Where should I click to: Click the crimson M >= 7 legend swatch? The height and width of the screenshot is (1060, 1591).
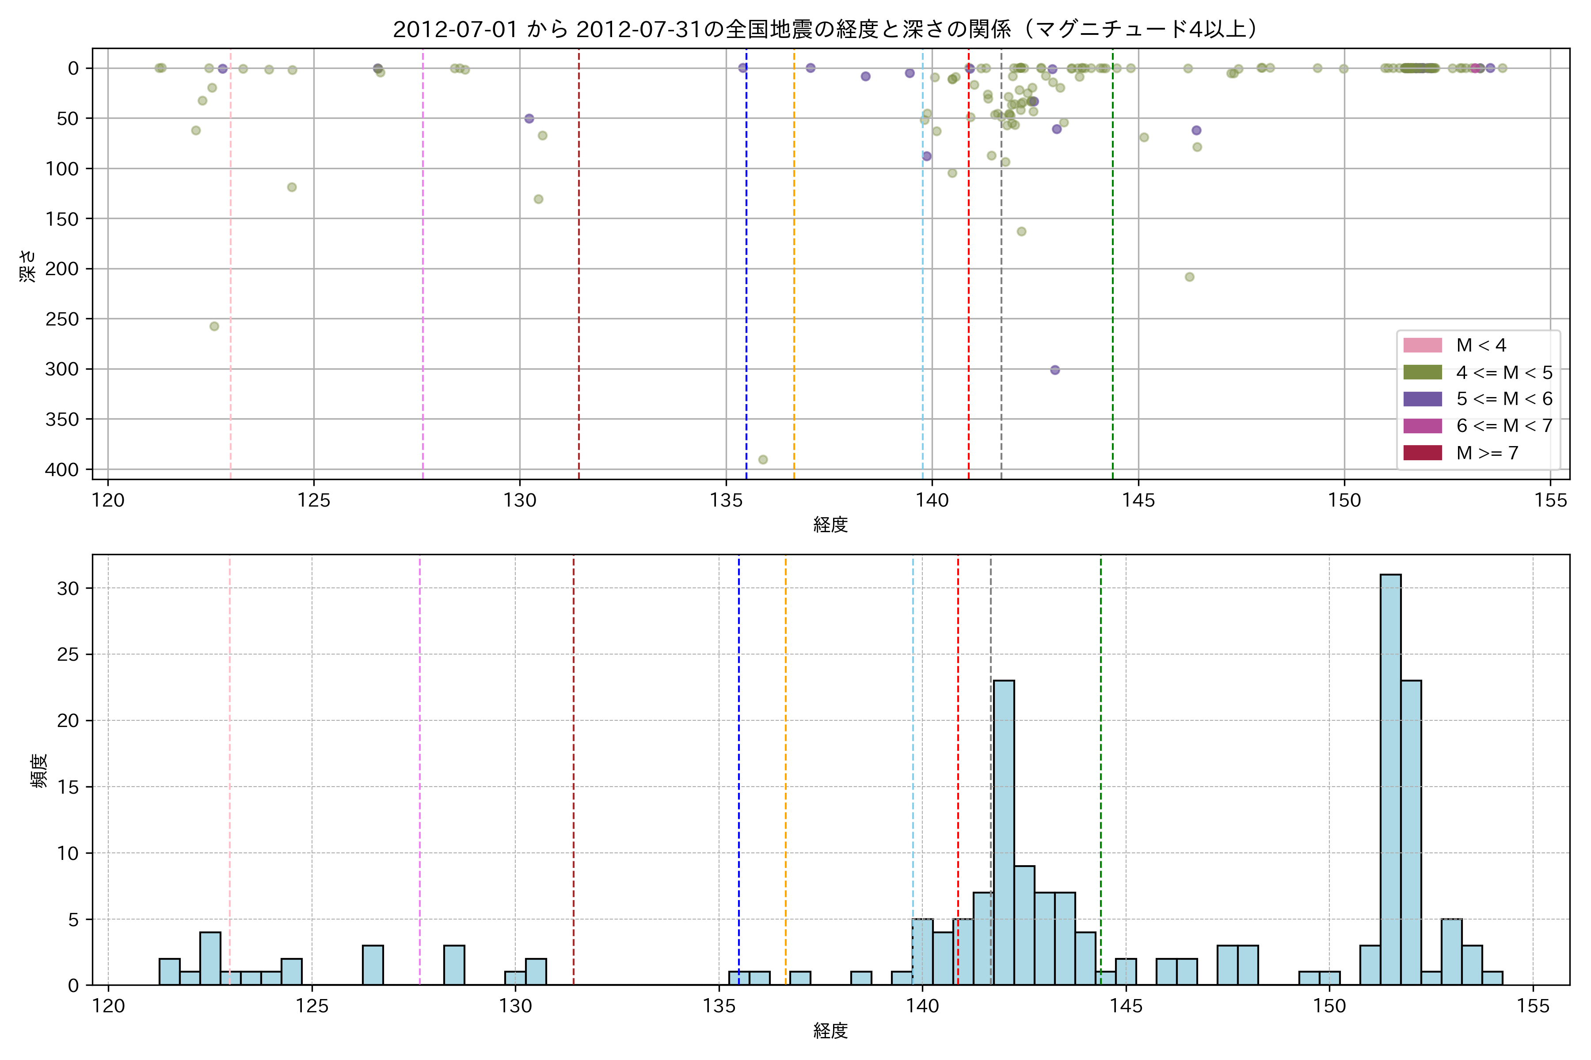tap(1422, 453)
